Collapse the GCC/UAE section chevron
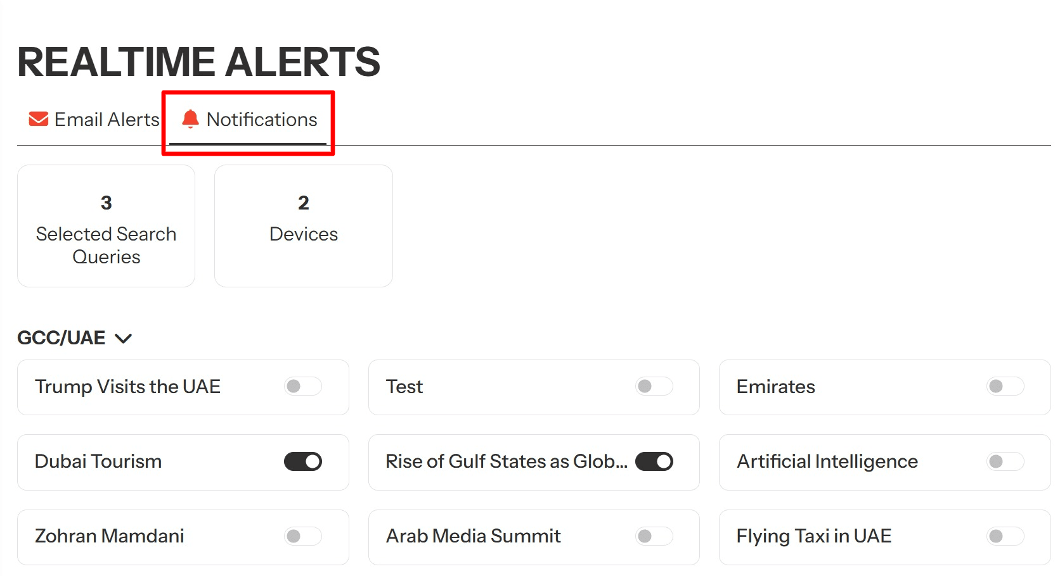The width and height of the screenshot is (1060, 576). click(123, 339)
